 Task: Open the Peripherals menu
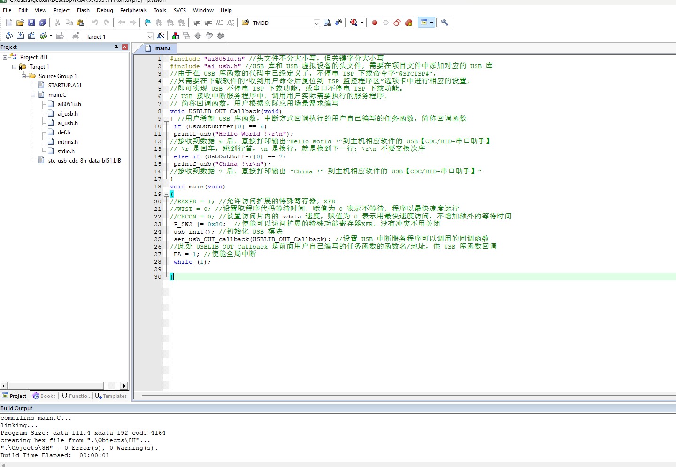133,10
